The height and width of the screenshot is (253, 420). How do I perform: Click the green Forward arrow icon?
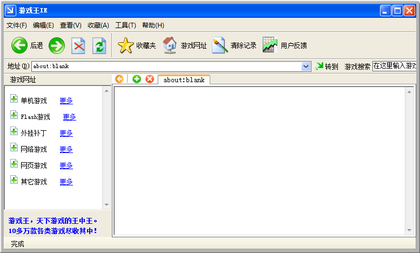click(57, 45)
